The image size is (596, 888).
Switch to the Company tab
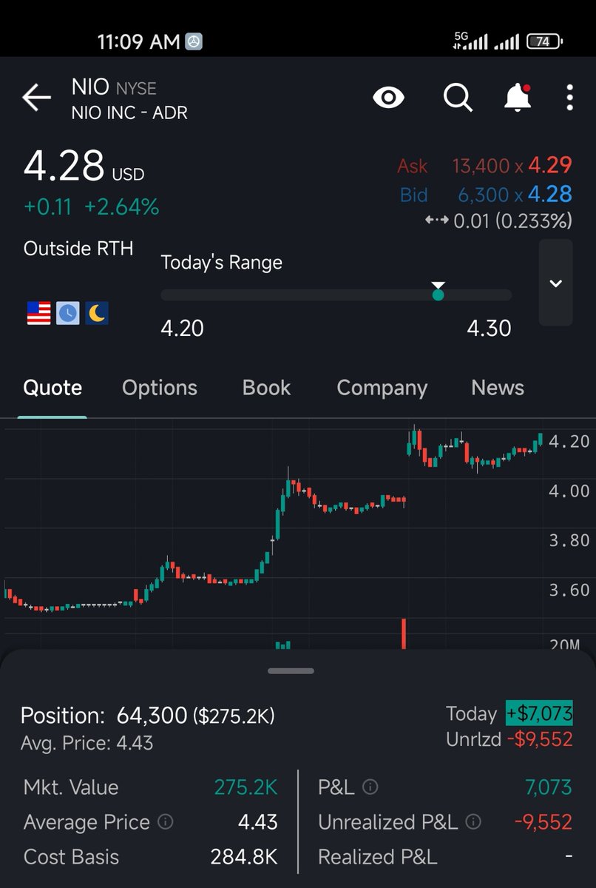click(382, 388)
